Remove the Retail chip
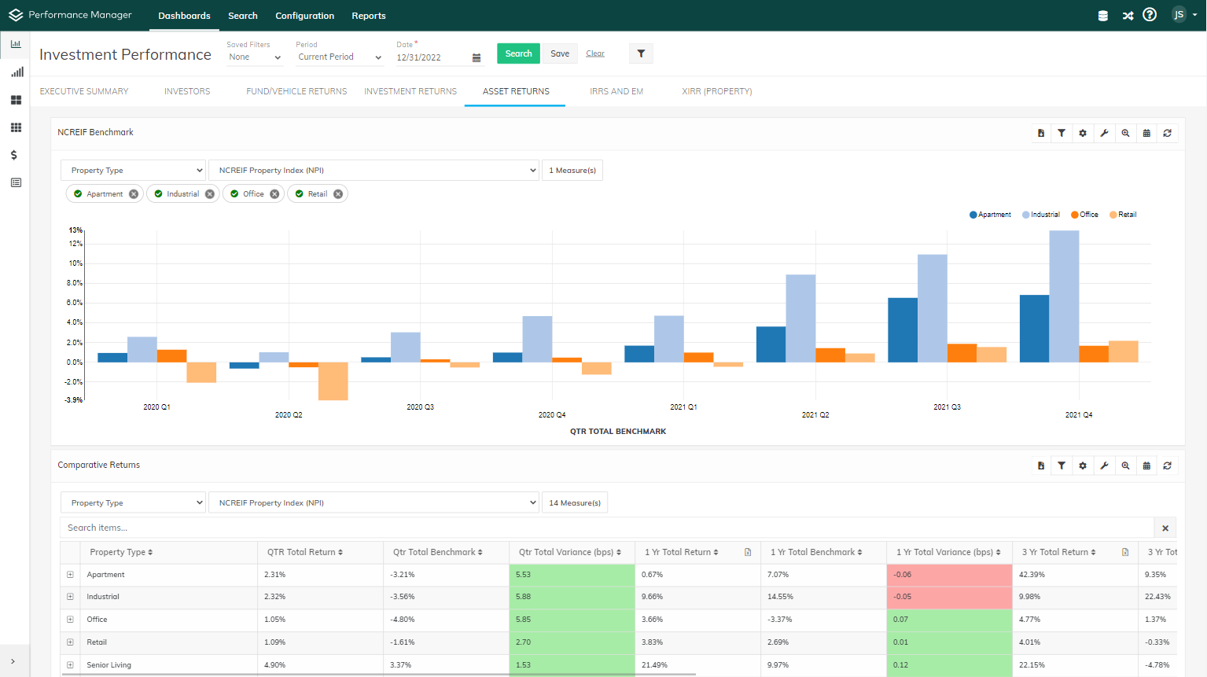Screen dimensions: 1207x677 pyautogui.click(x=338, y=194)
